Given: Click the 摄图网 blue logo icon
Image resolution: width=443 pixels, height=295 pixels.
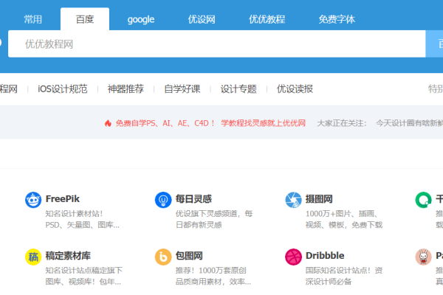Looking at the screenshot, I should (293, 199).
